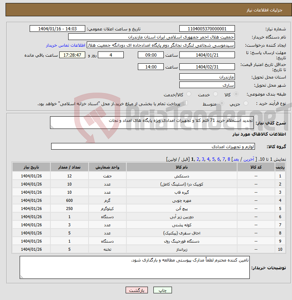The width and height of the screenshot is (292, 300).
Task: Select the کالا radio button
Action: [236, 94]
